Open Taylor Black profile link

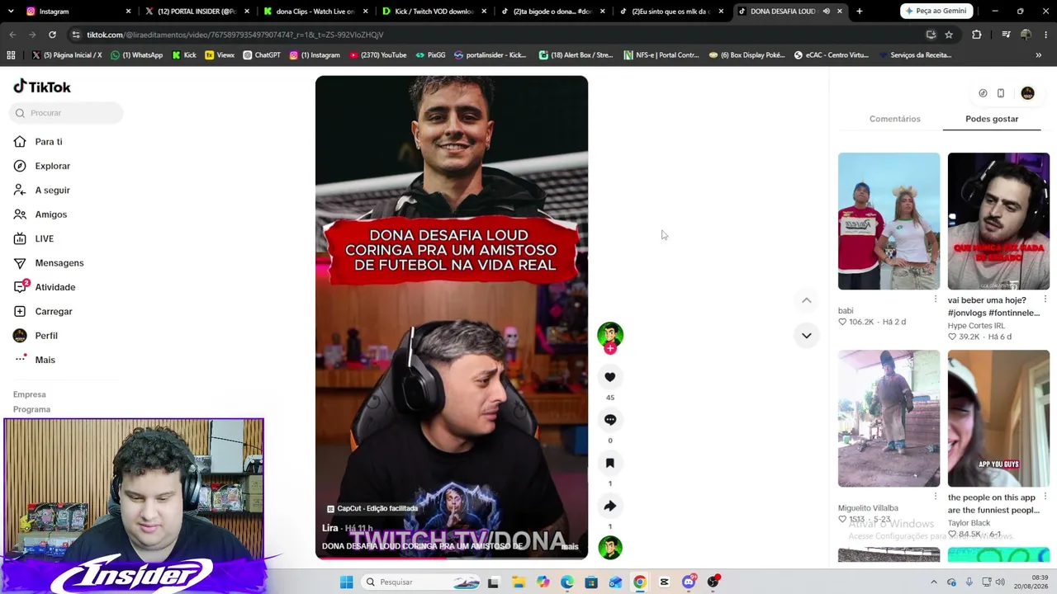coord(969,523)
